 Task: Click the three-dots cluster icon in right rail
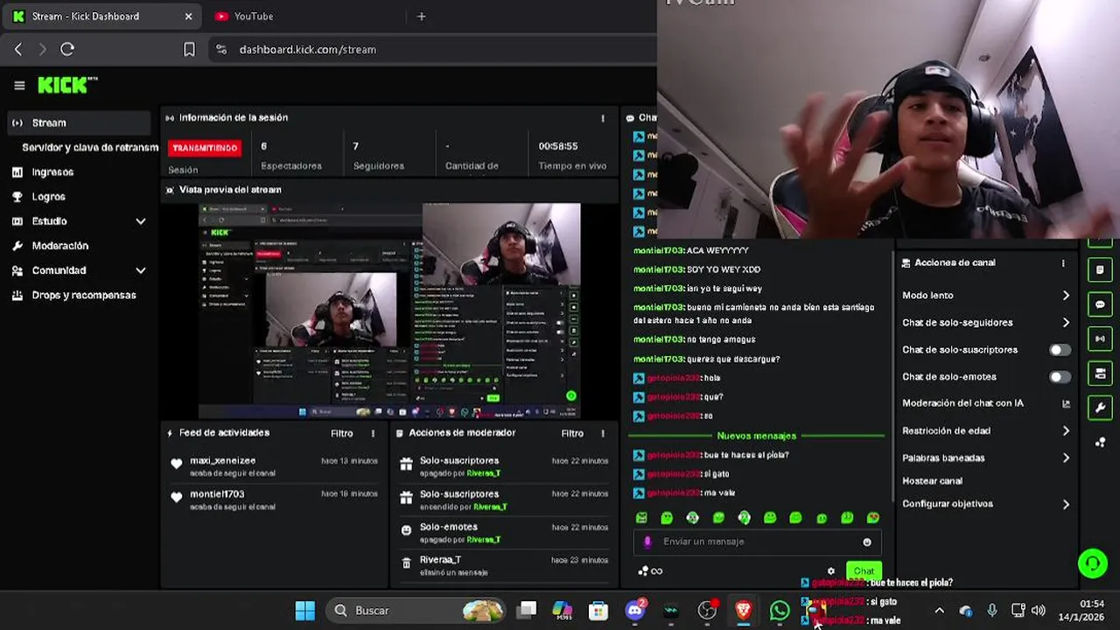tap(1100, 442)
